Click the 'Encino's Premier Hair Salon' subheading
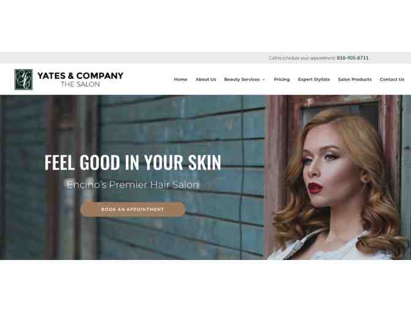The height and width of the screenshot is (312, 411). [133, 185]
